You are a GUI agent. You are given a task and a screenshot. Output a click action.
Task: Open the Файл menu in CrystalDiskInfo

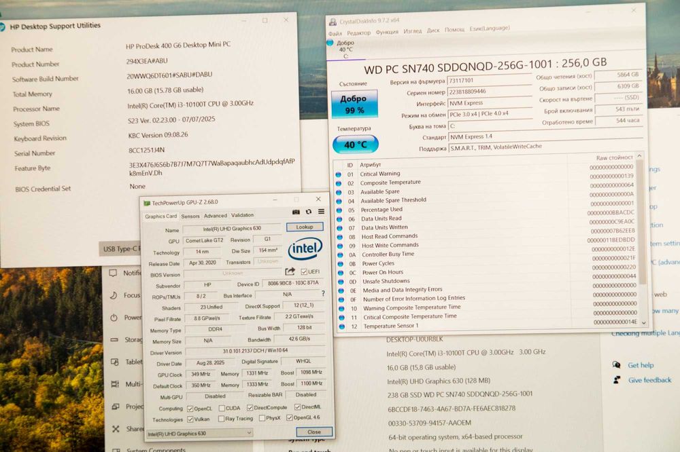point(335,33)
